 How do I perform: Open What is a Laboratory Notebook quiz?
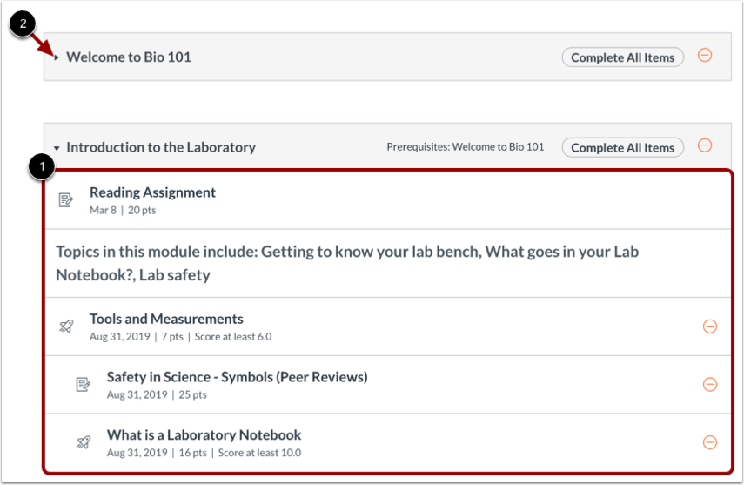coord(204,435)
